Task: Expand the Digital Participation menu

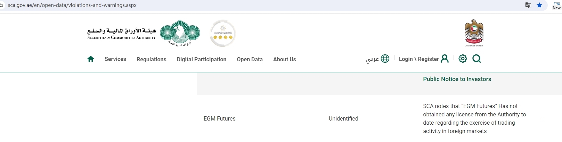Action: (202, 60)
